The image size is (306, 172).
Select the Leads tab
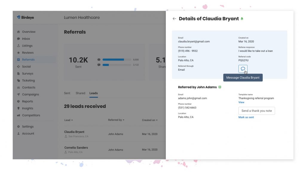94,93
